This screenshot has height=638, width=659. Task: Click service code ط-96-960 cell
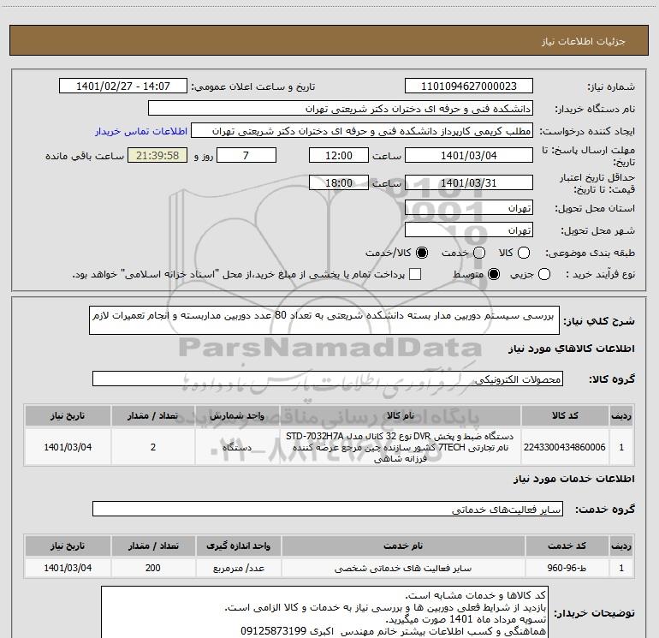(567, 568)
